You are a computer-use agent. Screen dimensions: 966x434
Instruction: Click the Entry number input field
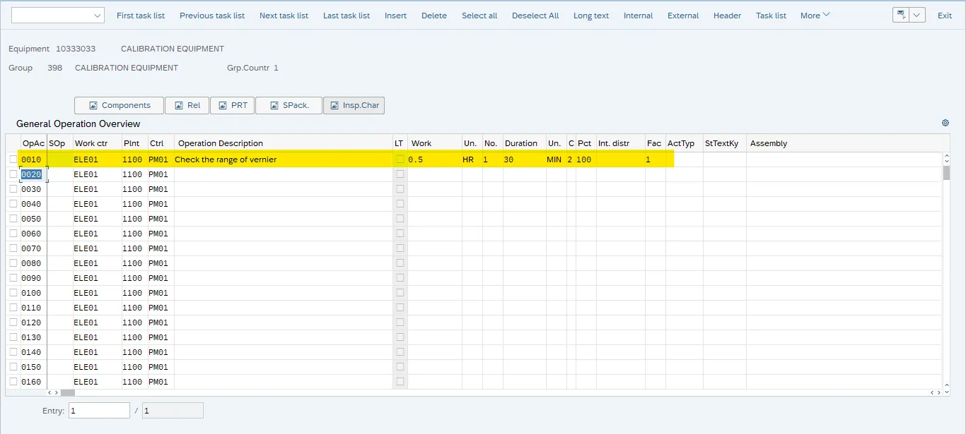pyautogui.click(x=99, y=411)
